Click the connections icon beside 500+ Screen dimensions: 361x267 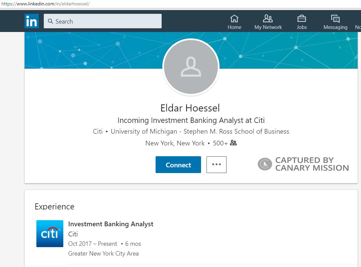233,143
